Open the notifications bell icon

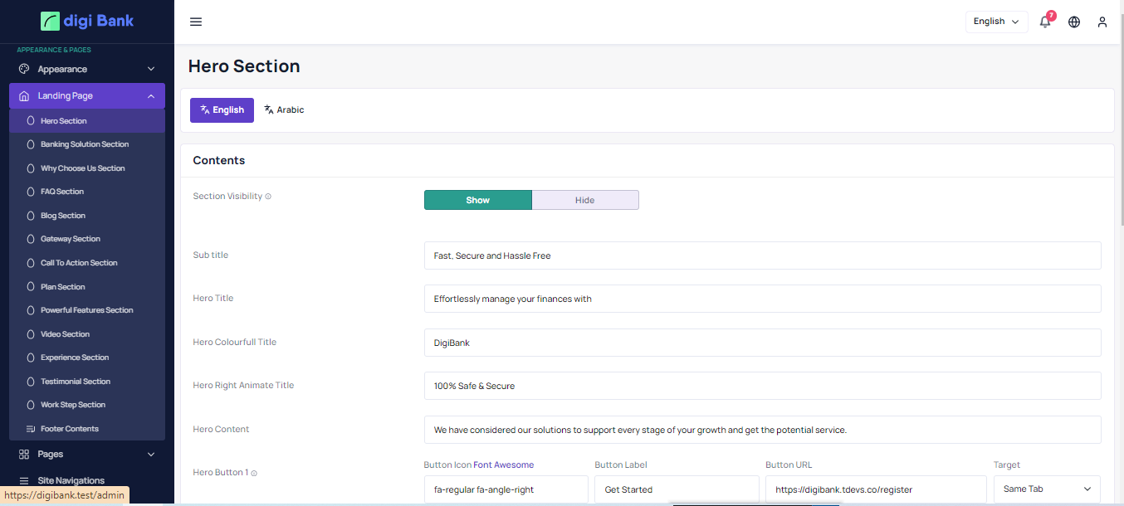coord(1045,22)
